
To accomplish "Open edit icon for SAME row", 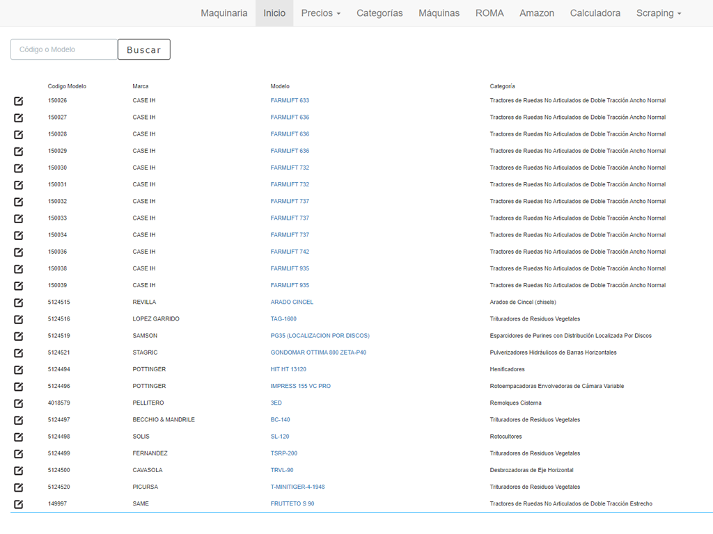I will tap(18, 504).
